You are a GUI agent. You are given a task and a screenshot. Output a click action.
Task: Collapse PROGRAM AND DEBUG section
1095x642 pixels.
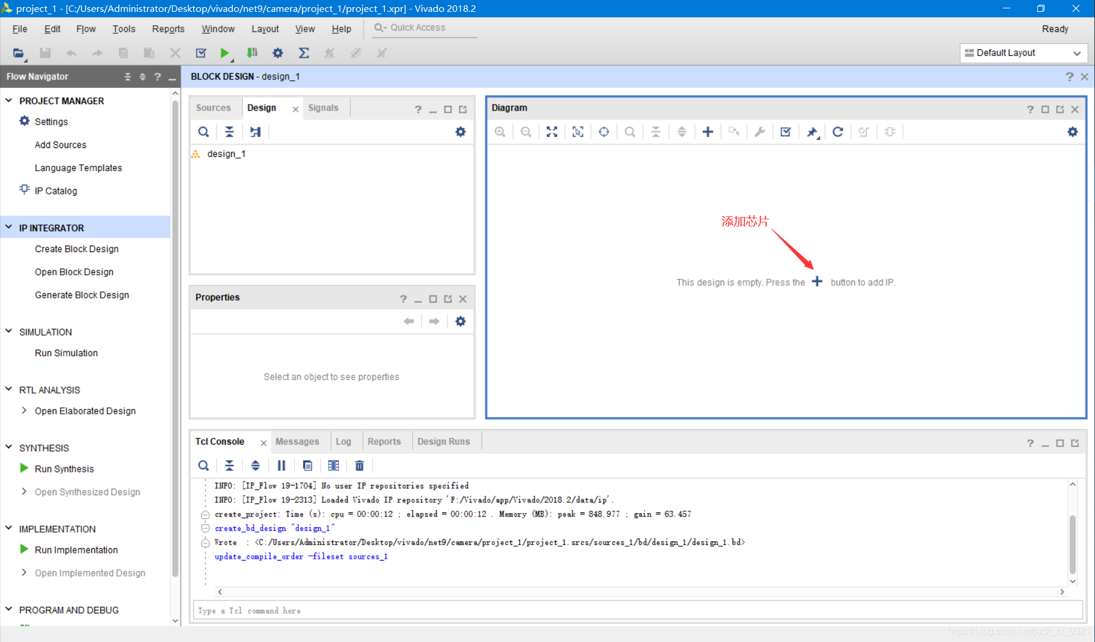[9, 609]
